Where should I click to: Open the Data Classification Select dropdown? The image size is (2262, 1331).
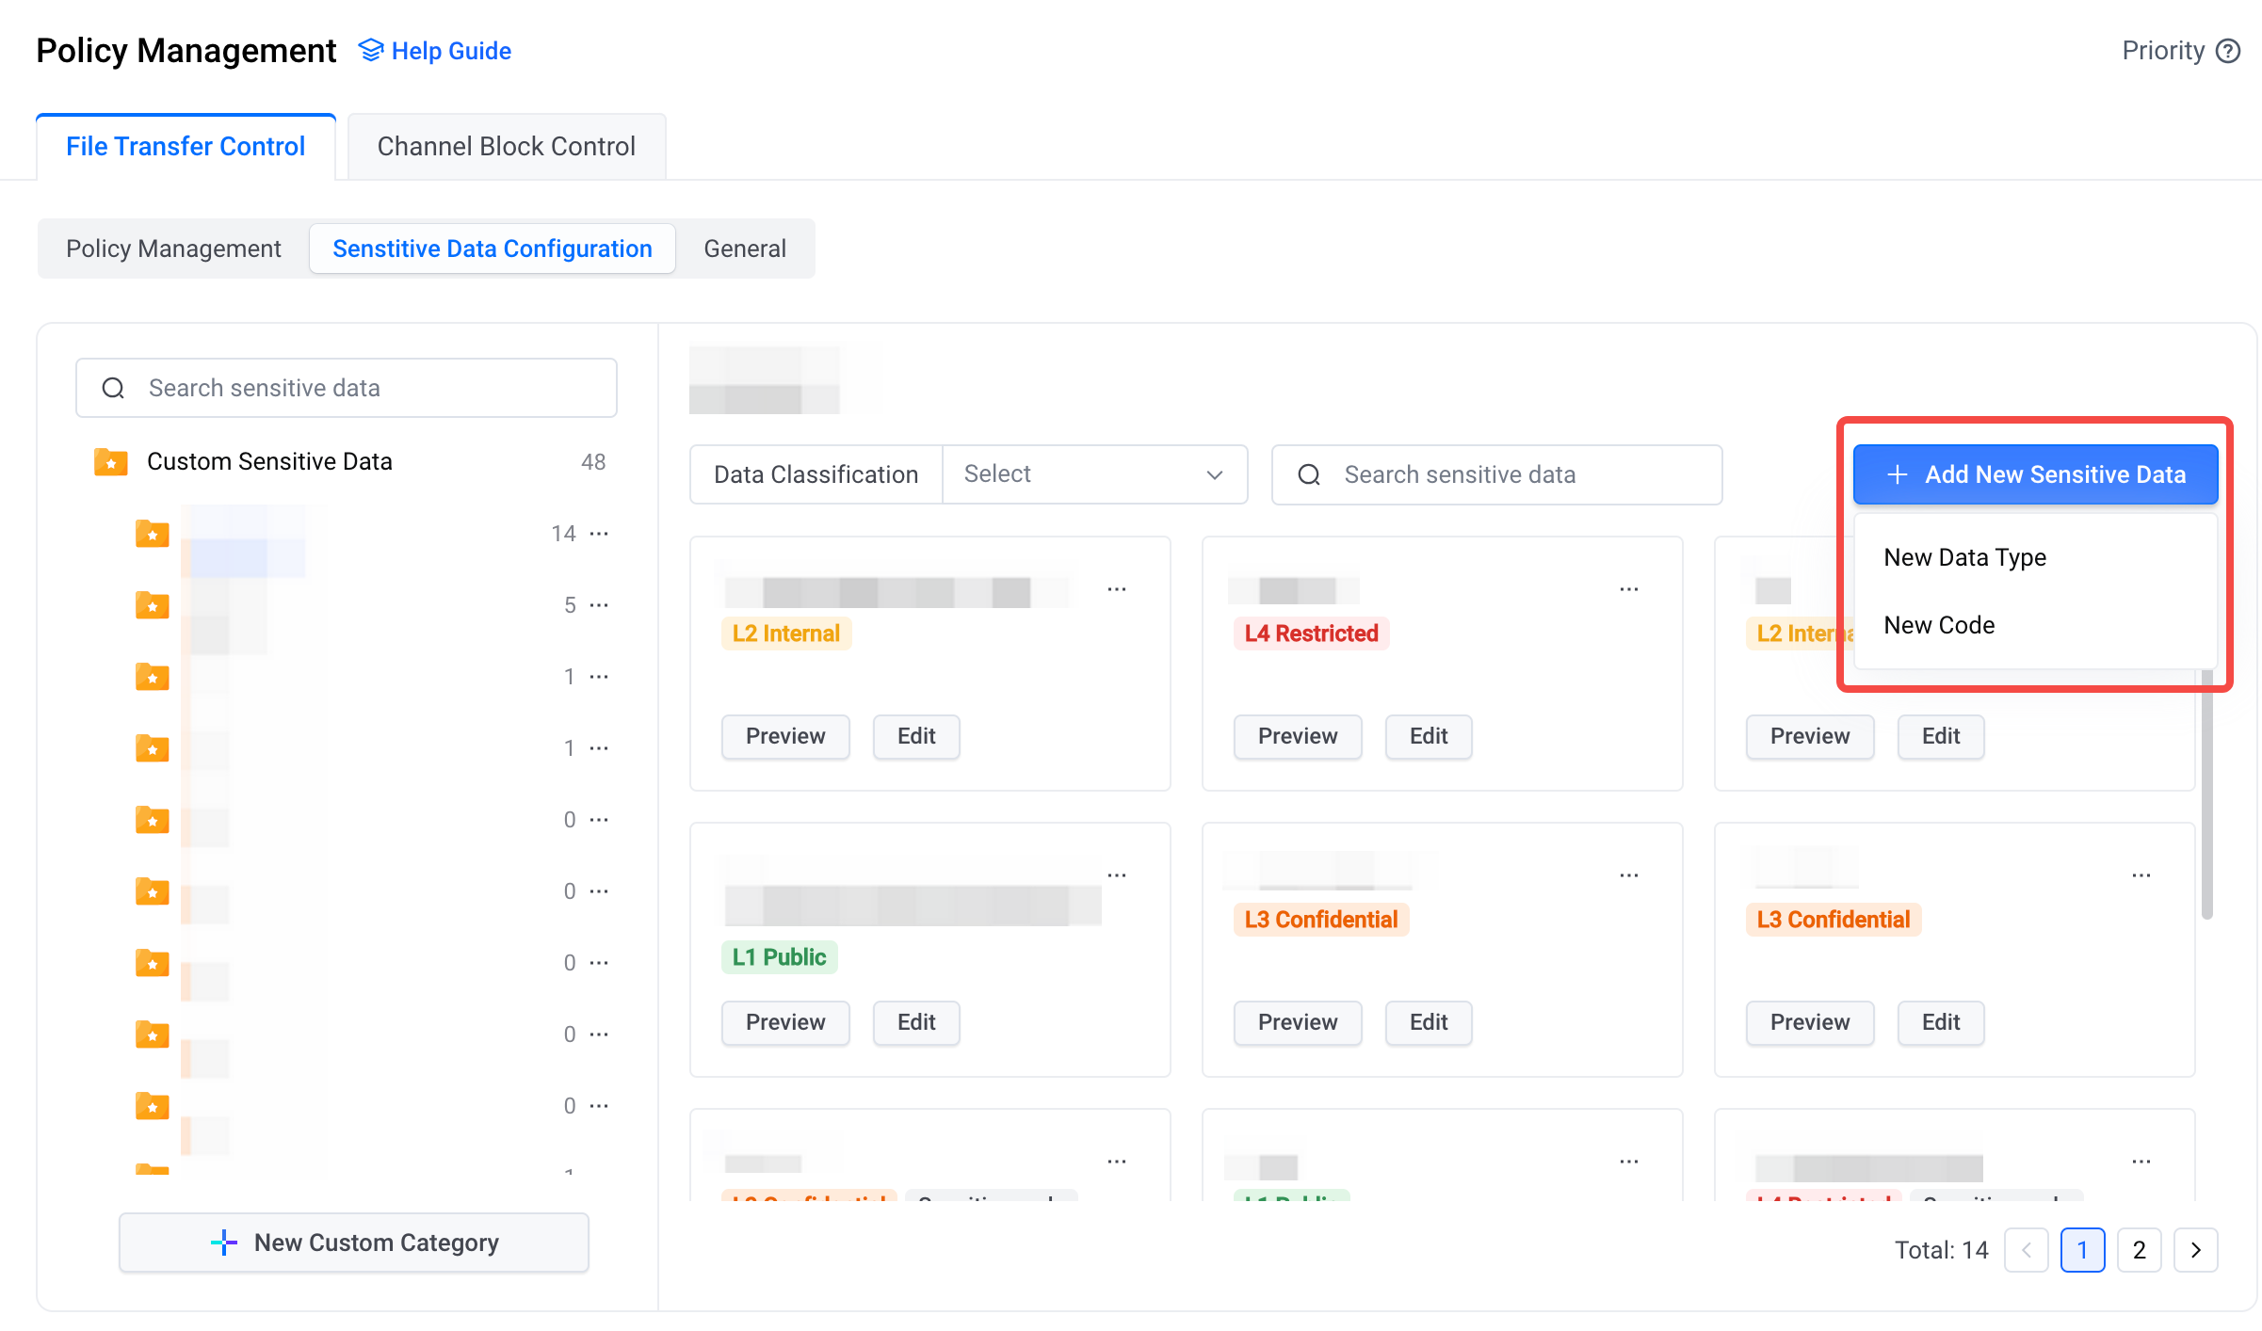1094,474
